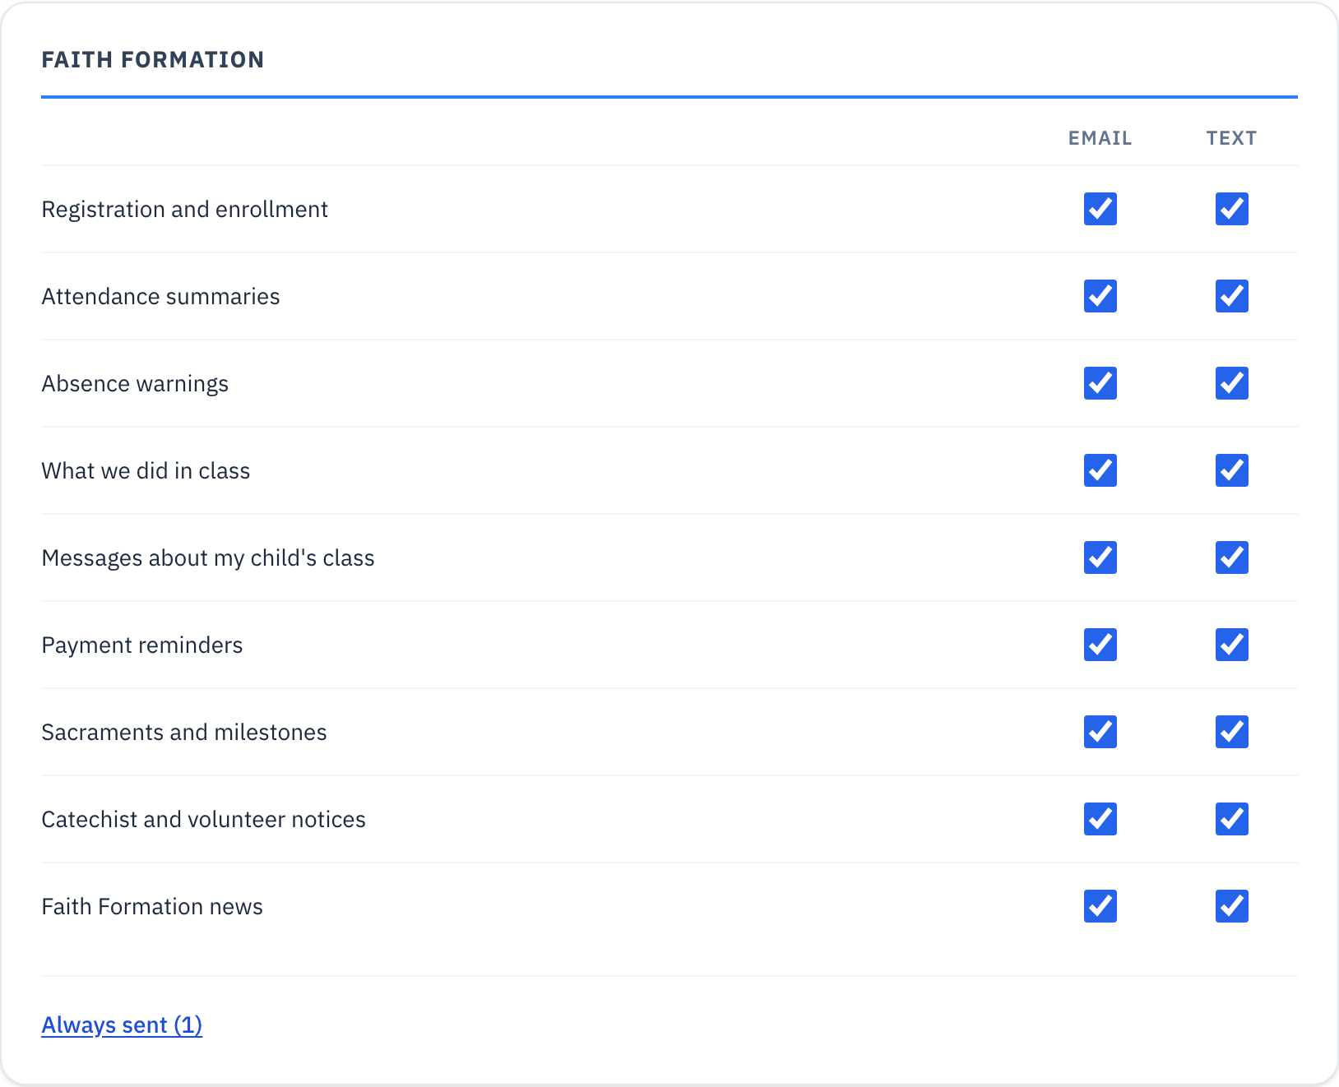
Task: Uncheck email for Messages about my child's class
Action: (x=1100, y=557)
